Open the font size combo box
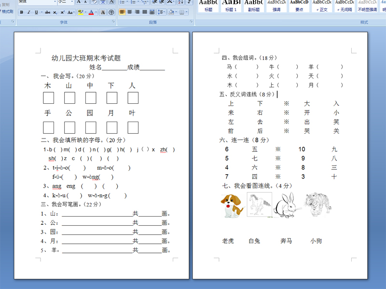 [66, 1]
